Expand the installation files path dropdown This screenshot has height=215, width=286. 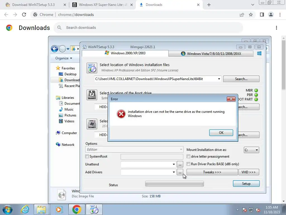[219, 79]
